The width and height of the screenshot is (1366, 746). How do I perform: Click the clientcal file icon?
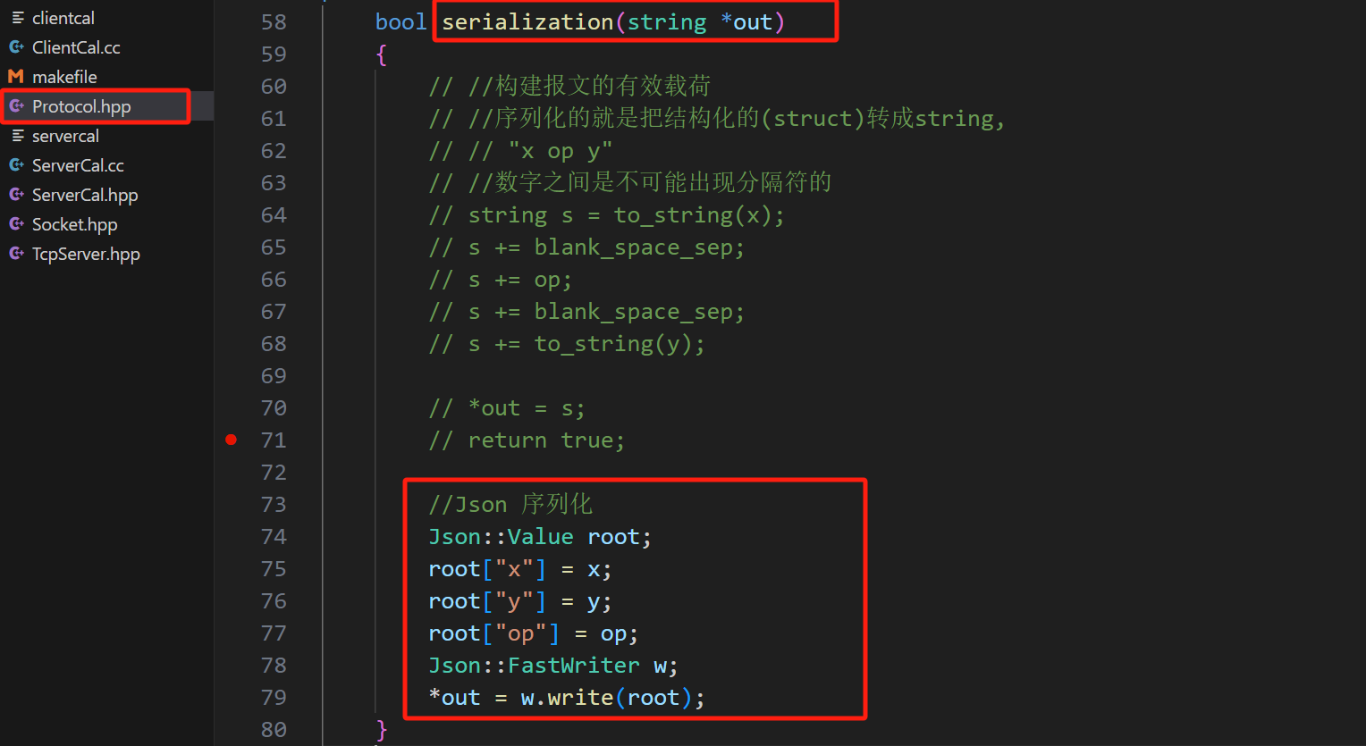(x=16, y=18)
